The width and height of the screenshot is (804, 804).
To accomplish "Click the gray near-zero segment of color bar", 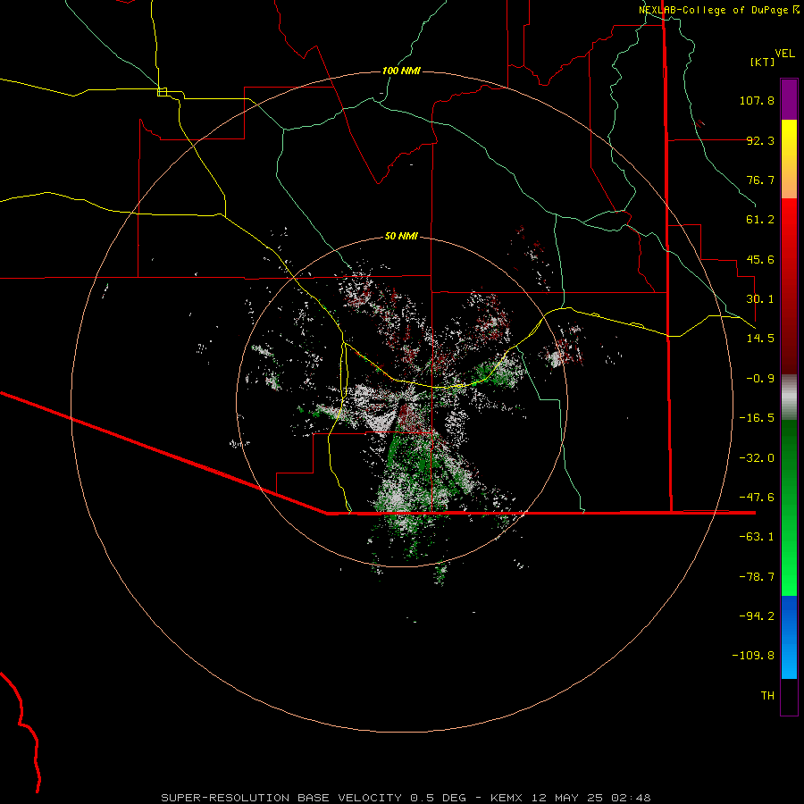I will [x=789, y=398].
